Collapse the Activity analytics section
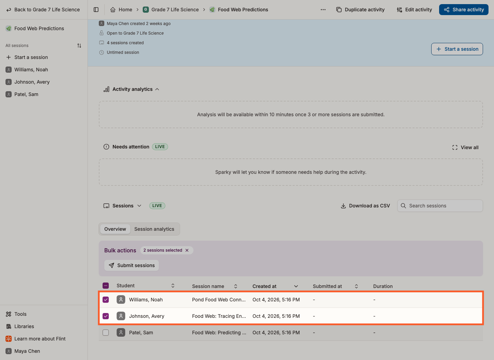The width and height of the screenshot is (494, 360). click(x=157, y=89)
